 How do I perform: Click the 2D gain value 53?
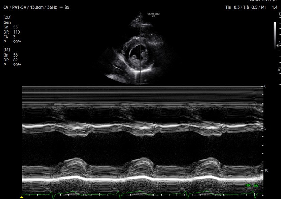click(x=15, y=27)
